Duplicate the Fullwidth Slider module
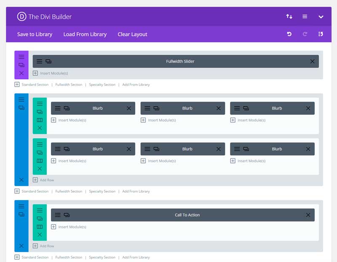The width and height of the screenshot is (337, 262). pos(48,61)
